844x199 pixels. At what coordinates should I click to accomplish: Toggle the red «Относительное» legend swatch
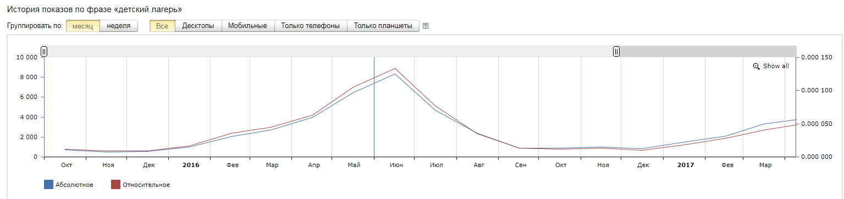pyautogui.click(x=115, y=185)
